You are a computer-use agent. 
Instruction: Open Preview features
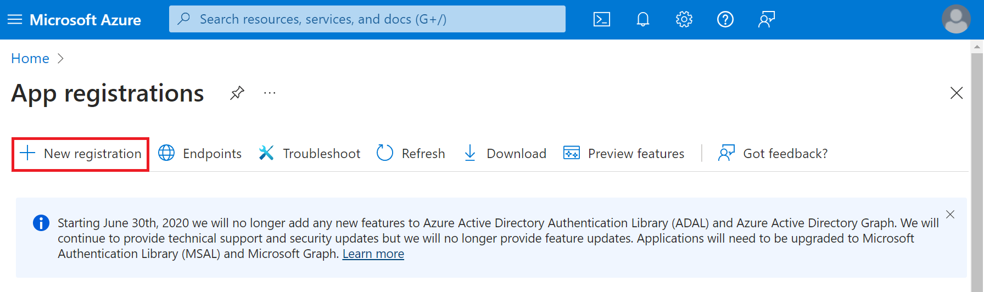point(624,154)
